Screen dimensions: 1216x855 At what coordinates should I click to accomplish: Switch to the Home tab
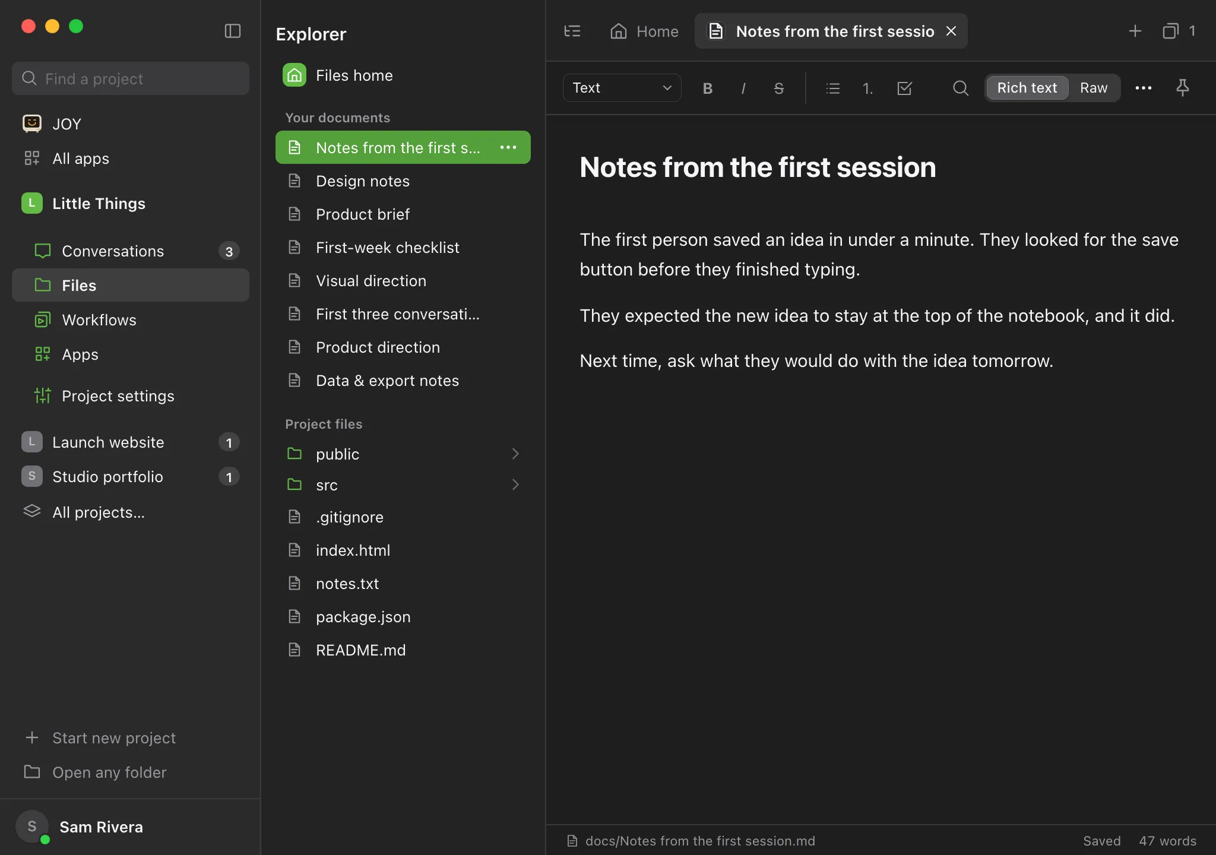point(644,31)
